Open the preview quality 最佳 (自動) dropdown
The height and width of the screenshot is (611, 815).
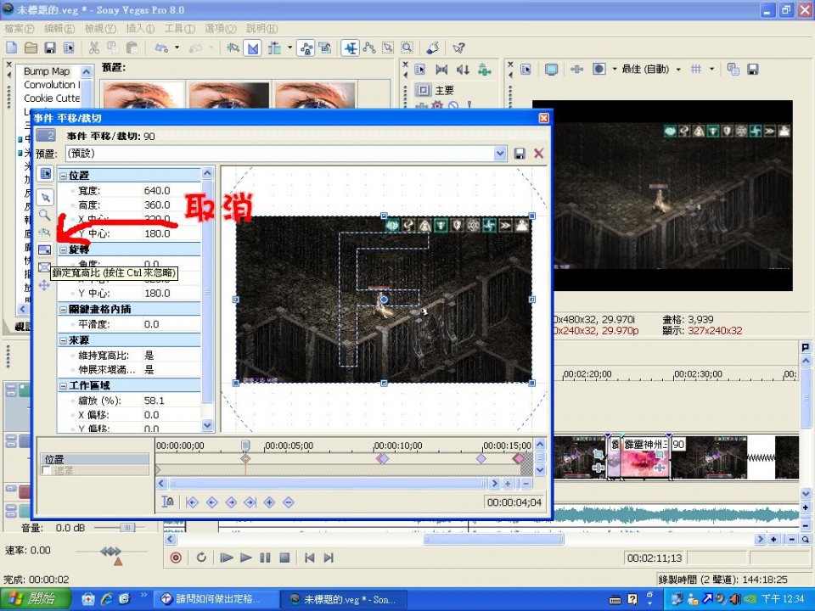click(678, 70)
